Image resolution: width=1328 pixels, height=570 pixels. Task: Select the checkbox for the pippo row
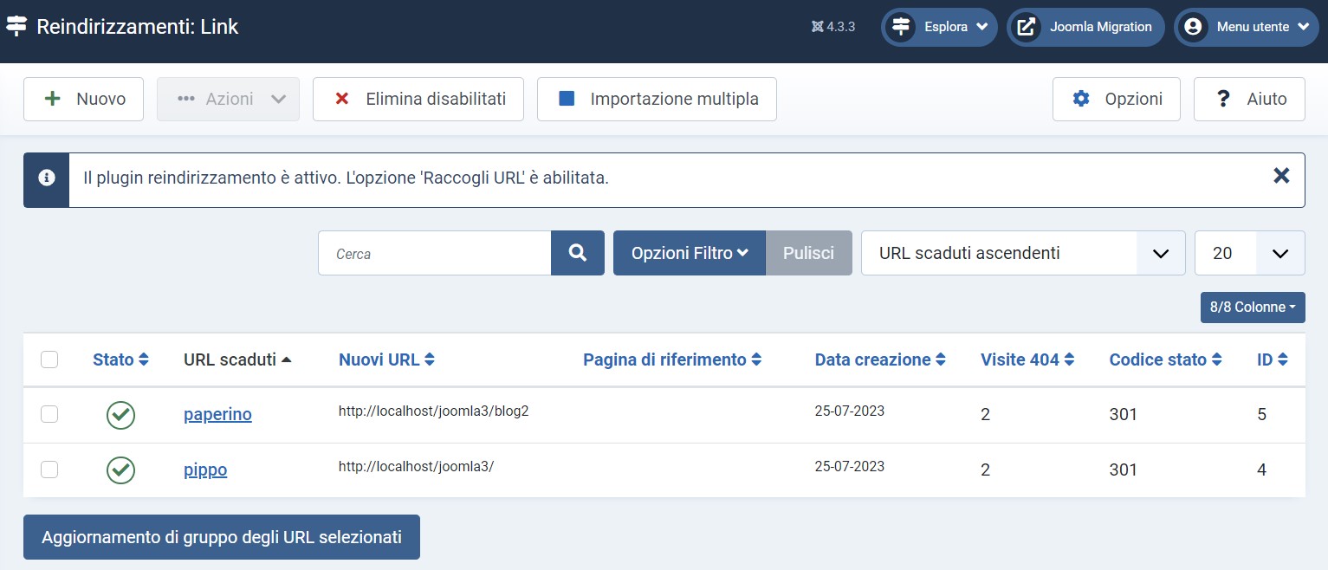pyautogui.click(x=49, y=470)
